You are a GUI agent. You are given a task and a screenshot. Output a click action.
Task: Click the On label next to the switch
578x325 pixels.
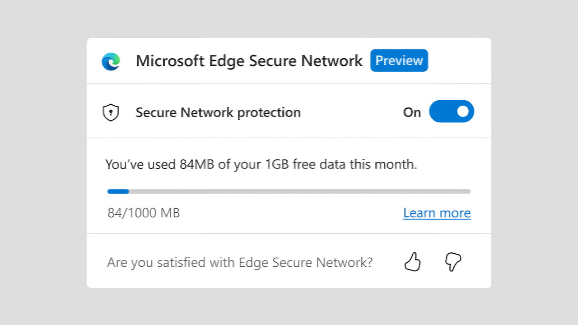[x=411, y=112]
